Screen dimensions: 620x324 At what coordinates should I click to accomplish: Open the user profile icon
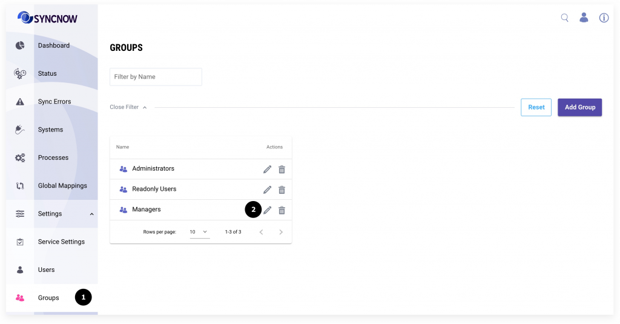pyautogui.click(x=584, y=18)
